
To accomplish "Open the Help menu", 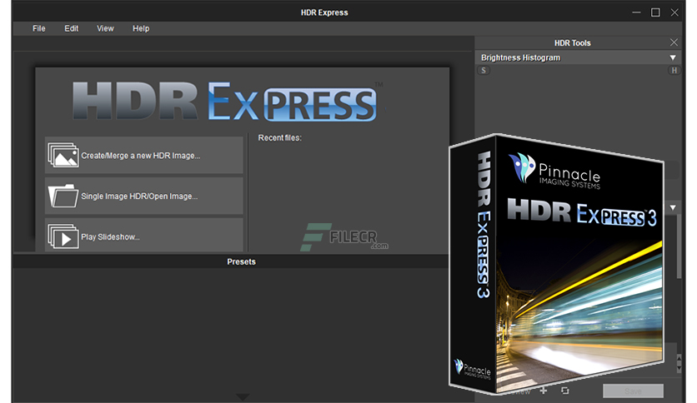I will point(141,28).
